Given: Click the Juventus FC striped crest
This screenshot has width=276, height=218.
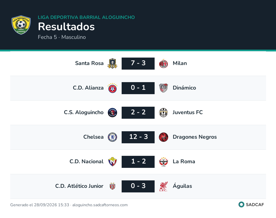Looking at the screenshot, I should pos(163,112).
